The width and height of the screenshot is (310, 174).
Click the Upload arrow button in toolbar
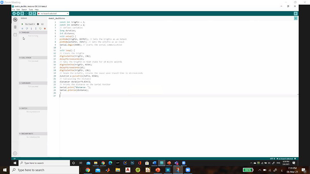tap(18, 14)
